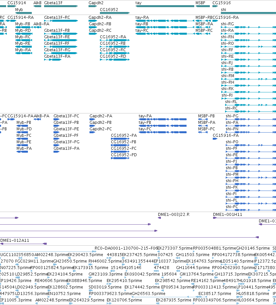Select the Myb-RE transcript label
This screenshot has width=276, height=305.
tap(23, 43)
